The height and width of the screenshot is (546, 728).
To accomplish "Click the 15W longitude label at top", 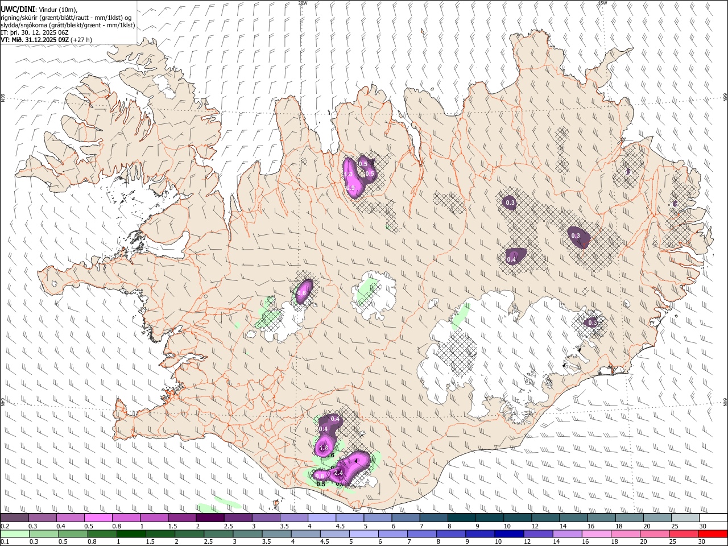I will [602, 3].
